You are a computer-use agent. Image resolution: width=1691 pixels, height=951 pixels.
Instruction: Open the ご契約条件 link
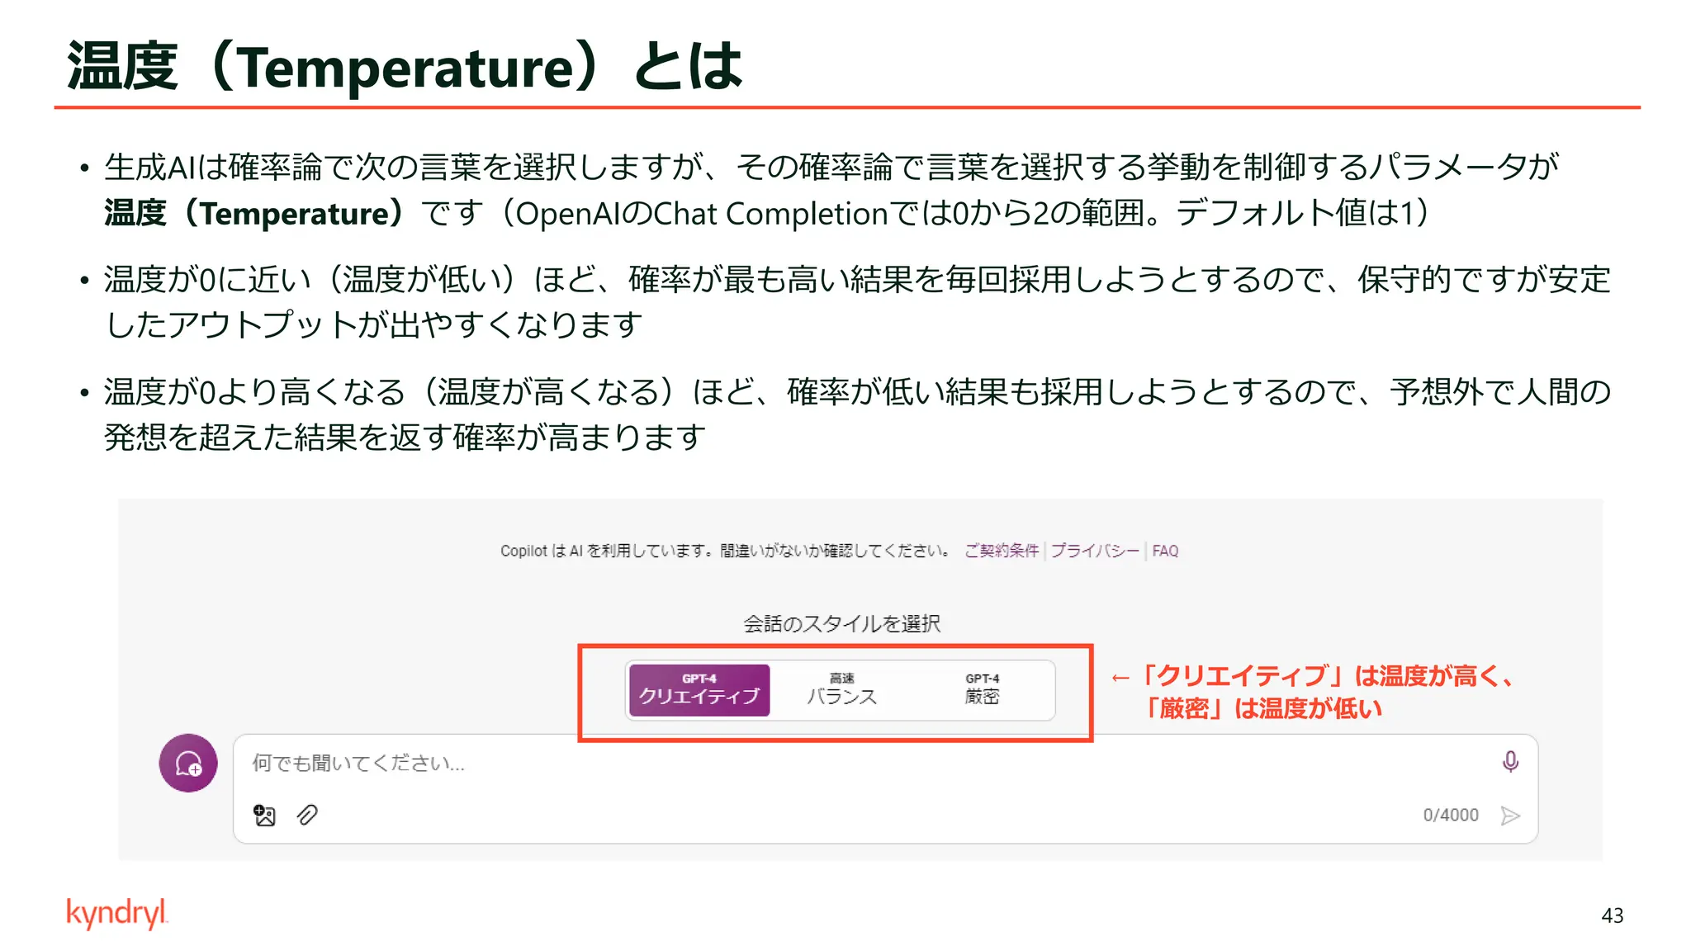[1001, 551]
